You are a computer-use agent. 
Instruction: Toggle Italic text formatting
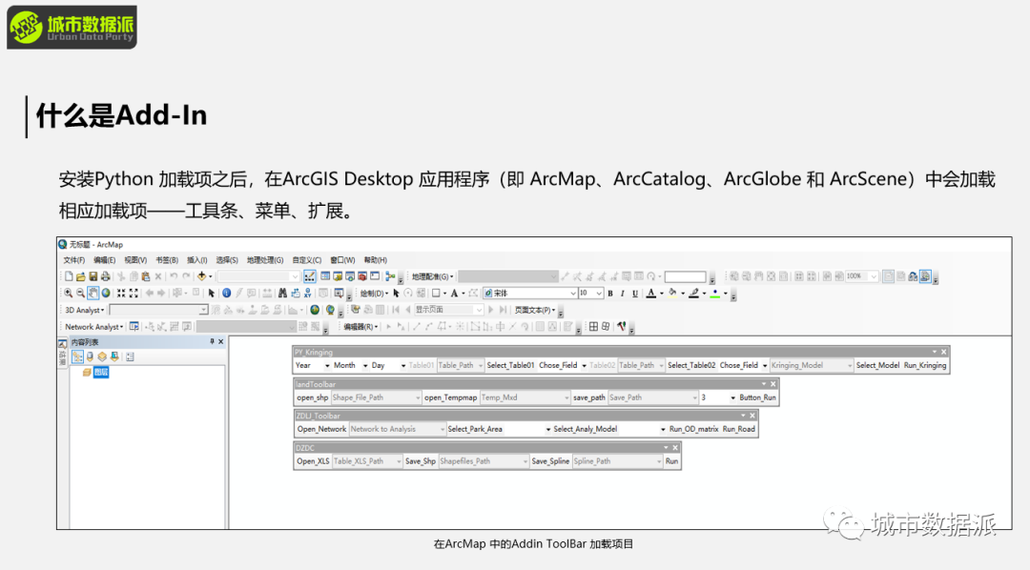pyautogui.click(x=623, y=294)
